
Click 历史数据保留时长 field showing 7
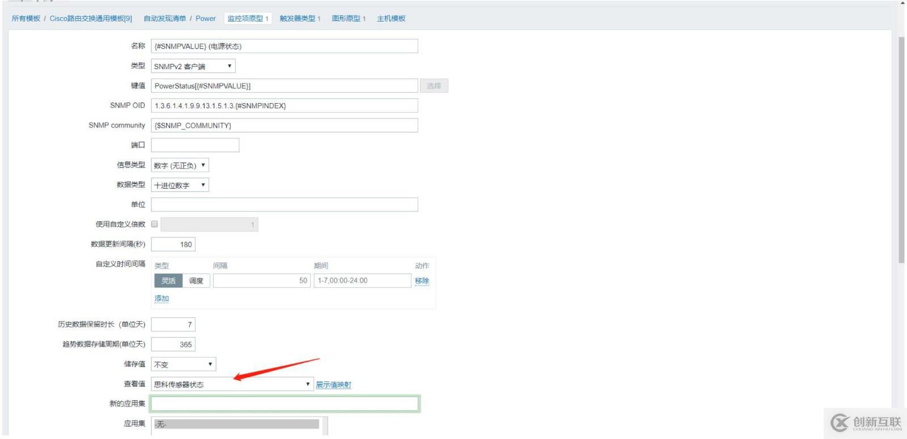point(173,325)
